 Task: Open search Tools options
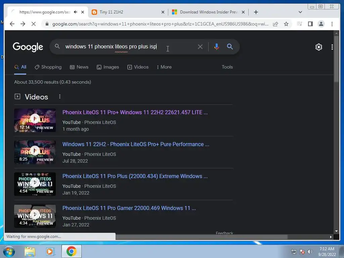(x=227, y=67)
